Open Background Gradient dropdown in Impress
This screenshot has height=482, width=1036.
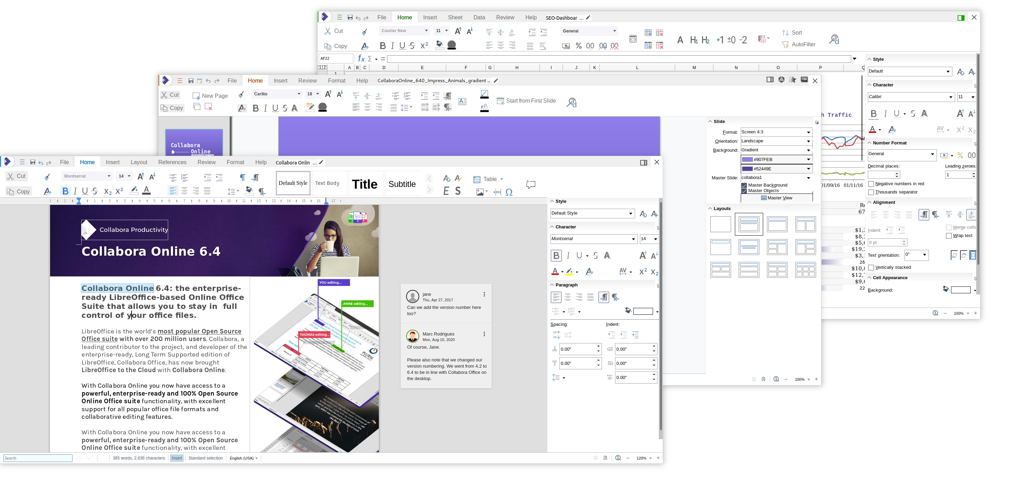coord(776,150)
